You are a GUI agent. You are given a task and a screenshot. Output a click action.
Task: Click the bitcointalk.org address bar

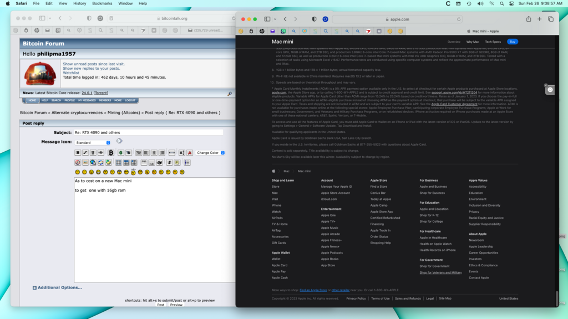tap(174, 18)
